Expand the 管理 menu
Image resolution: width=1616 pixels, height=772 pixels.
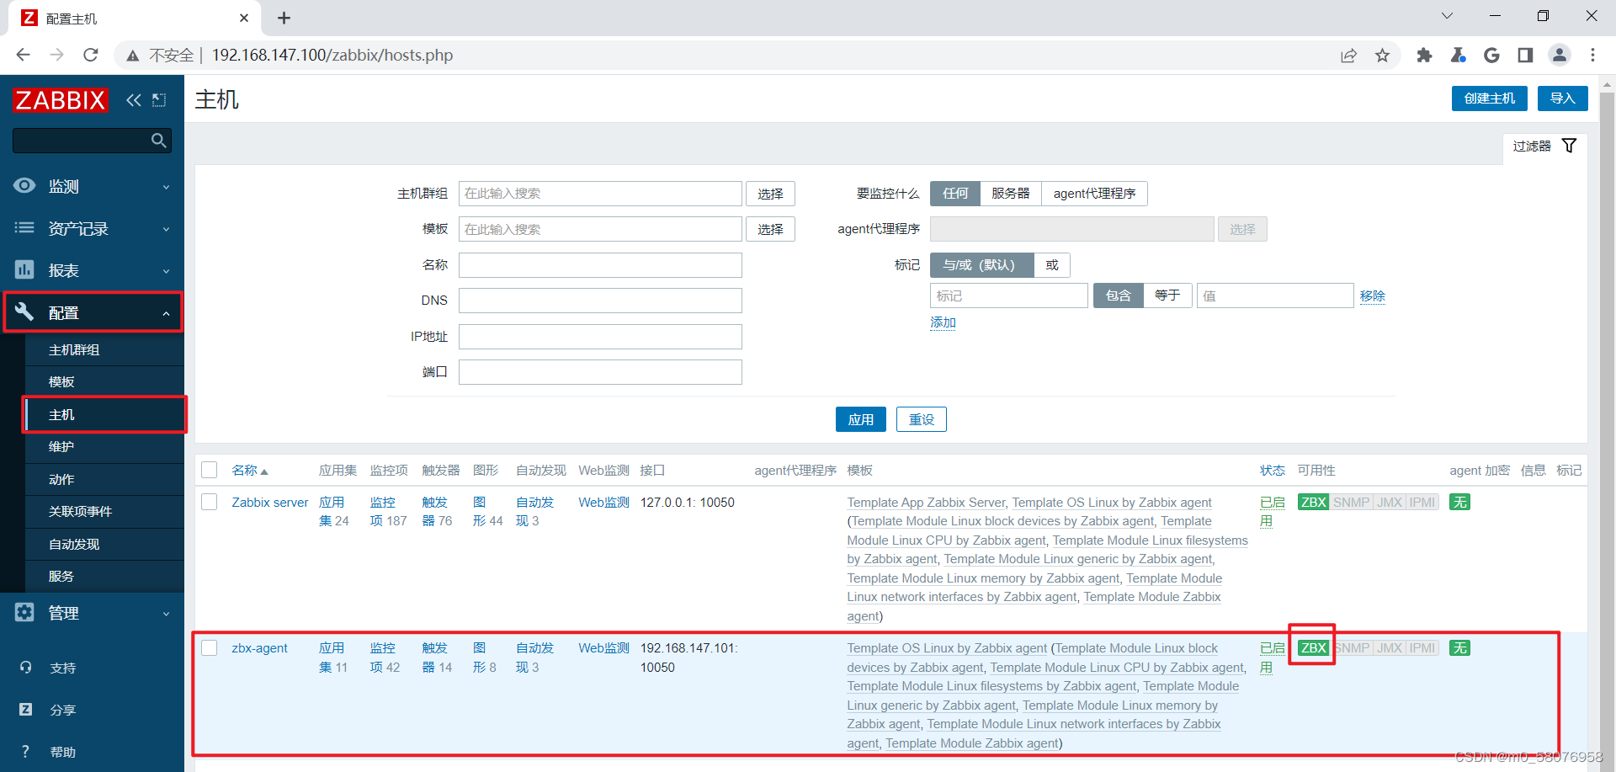166,614
